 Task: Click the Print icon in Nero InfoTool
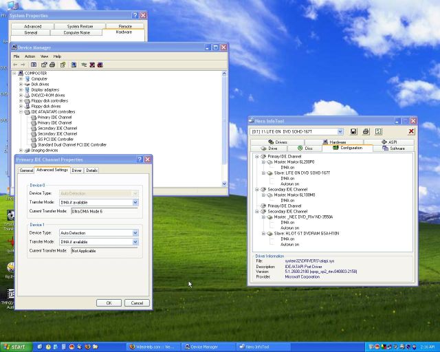366,131
